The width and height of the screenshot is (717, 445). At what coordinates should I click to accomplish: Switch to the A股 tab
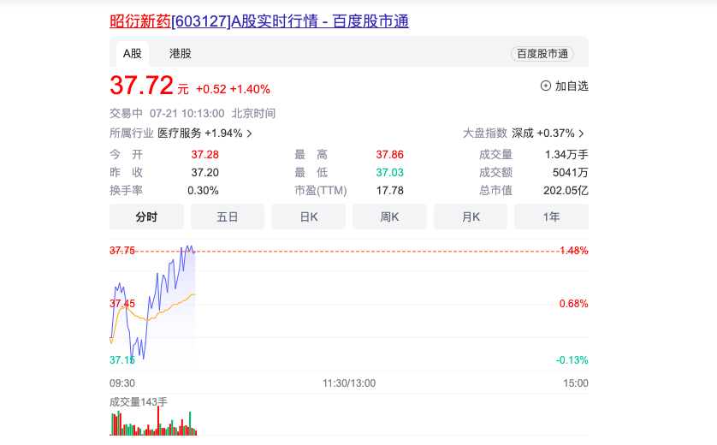coord(132,54)
